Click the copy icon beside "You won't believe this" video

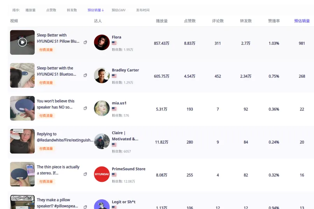point(86,108)
